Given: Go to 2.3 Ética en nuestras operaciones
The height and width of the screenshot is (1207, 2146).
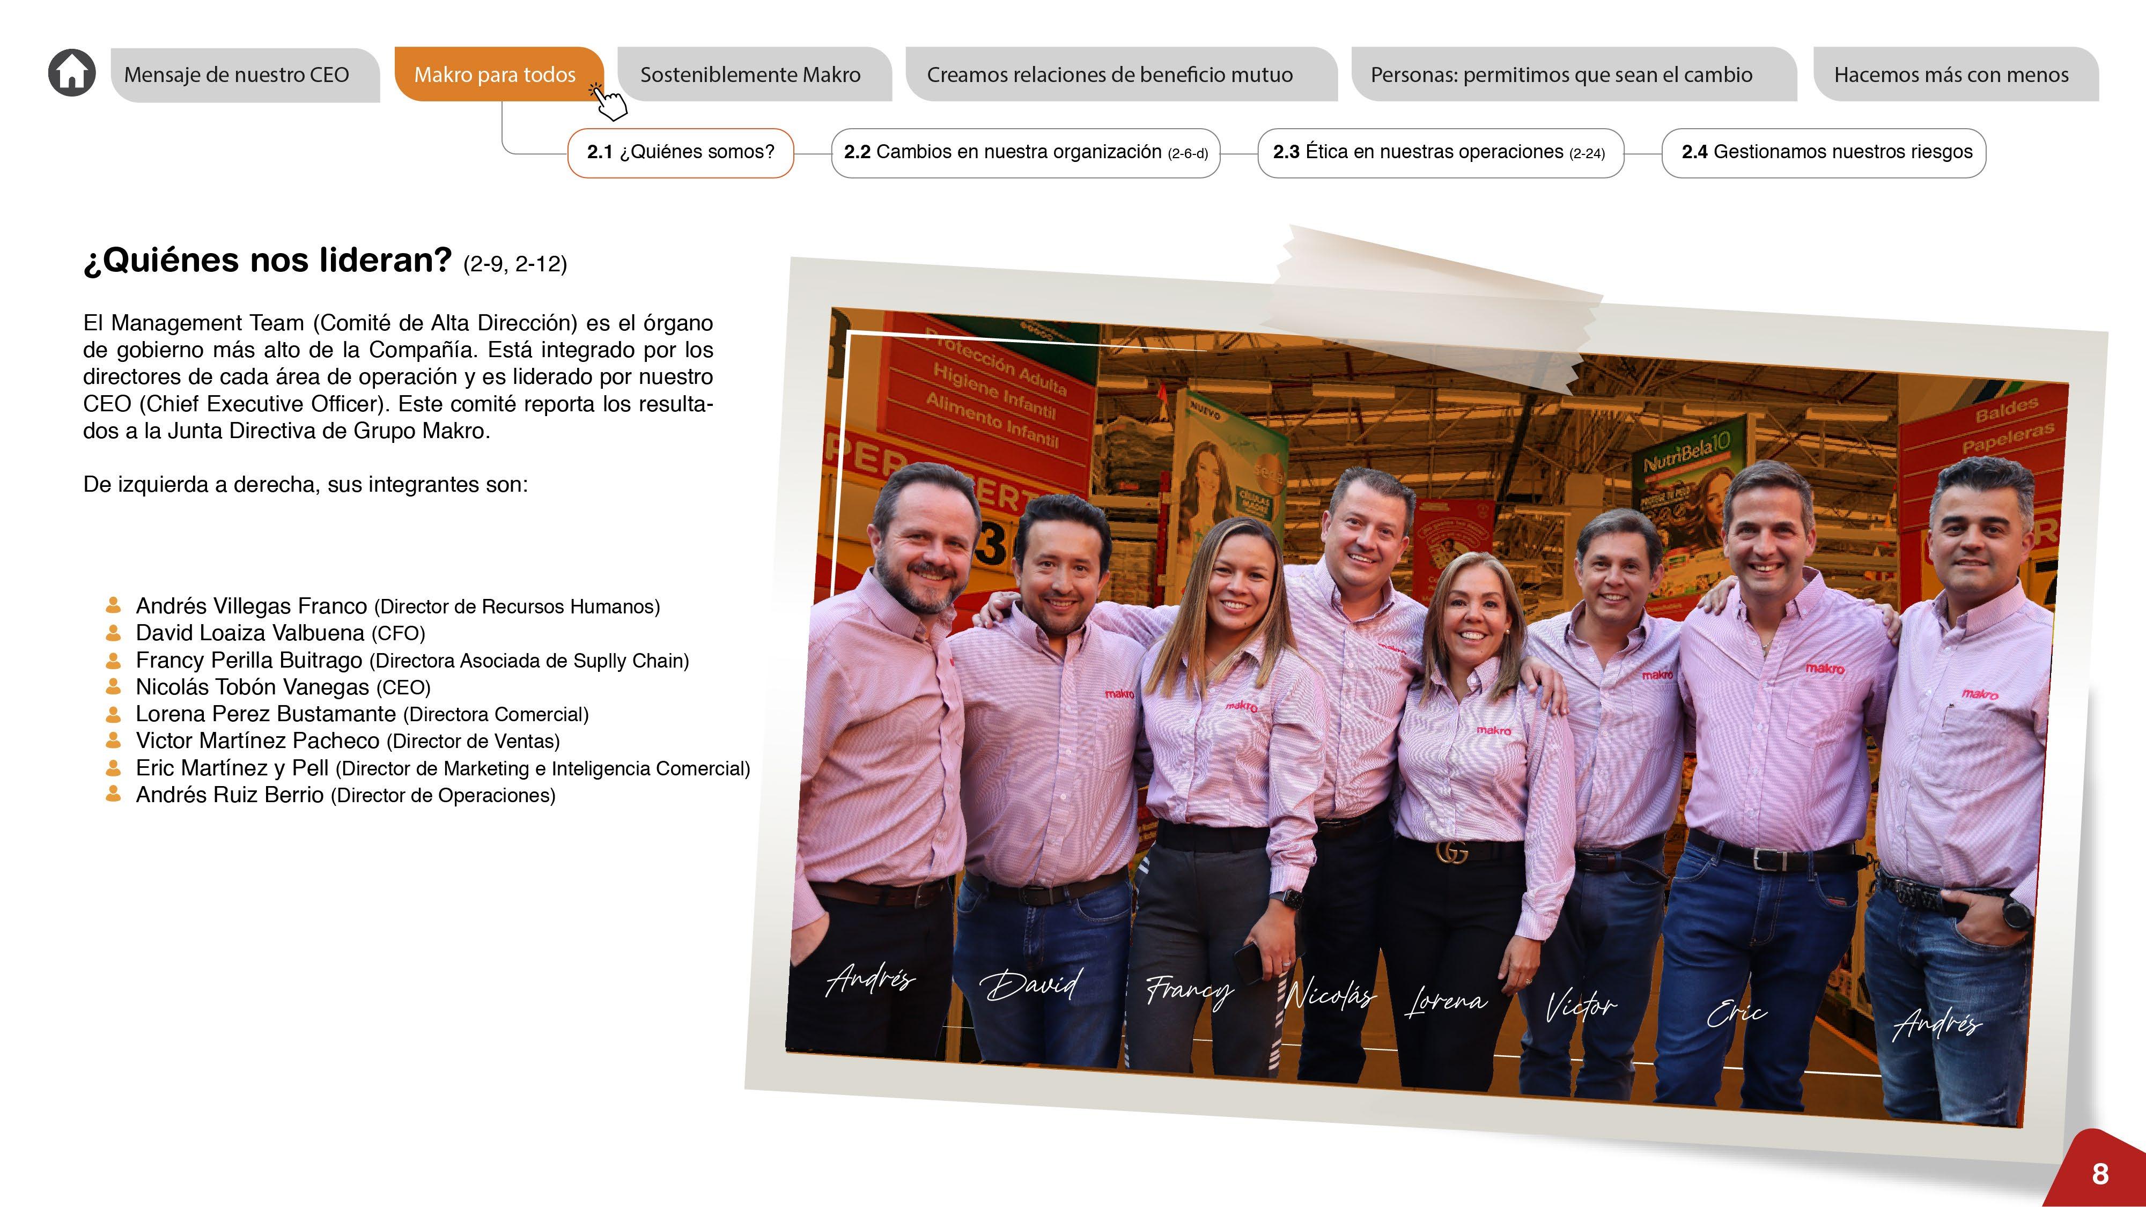Looking at the screenshot, I should point(1440,152).
